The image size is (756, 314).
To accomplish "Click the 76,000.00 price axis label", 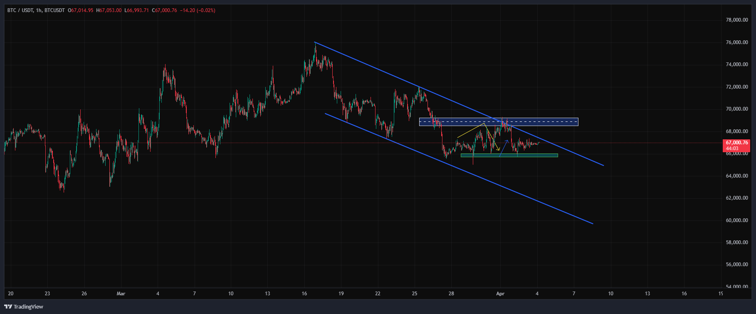I will tap(736, 42).
